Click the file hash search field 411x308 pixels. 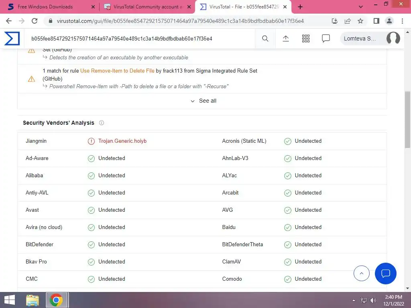139,38
